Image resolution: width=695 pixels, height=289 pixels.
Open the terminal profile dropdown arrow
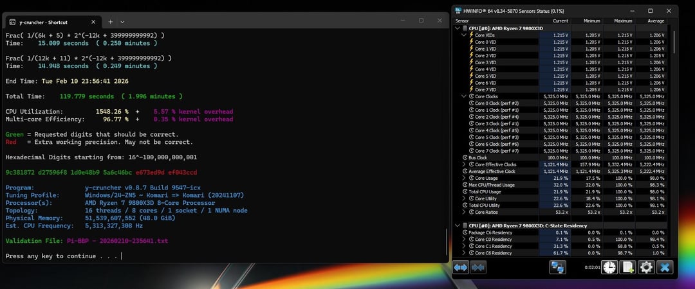coord(122,22)
